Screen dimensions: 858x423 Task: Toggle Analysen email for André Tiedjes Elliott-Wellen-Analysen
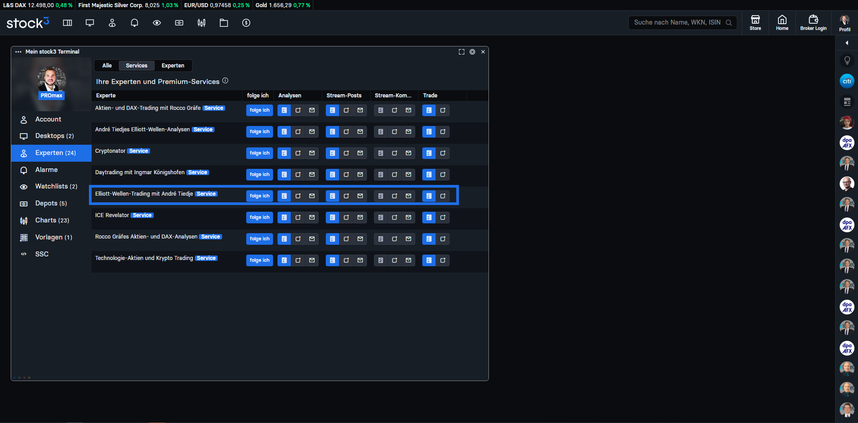(x=312, y=132)
